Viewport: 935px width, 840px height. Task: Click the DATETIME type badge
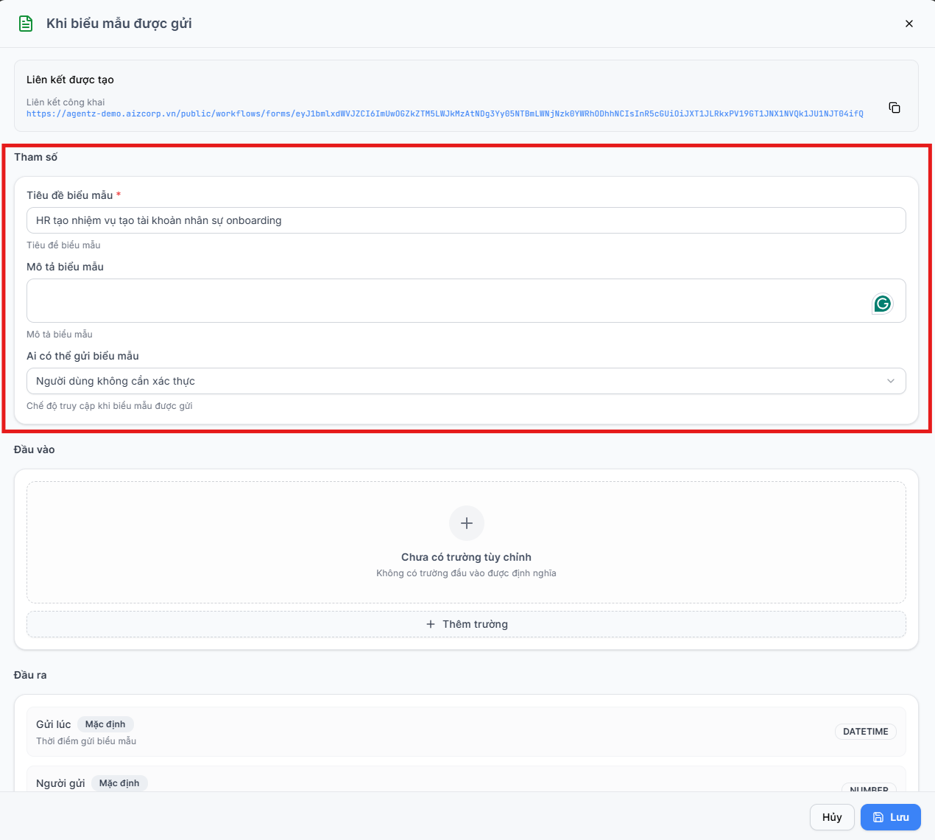[866, 732]
